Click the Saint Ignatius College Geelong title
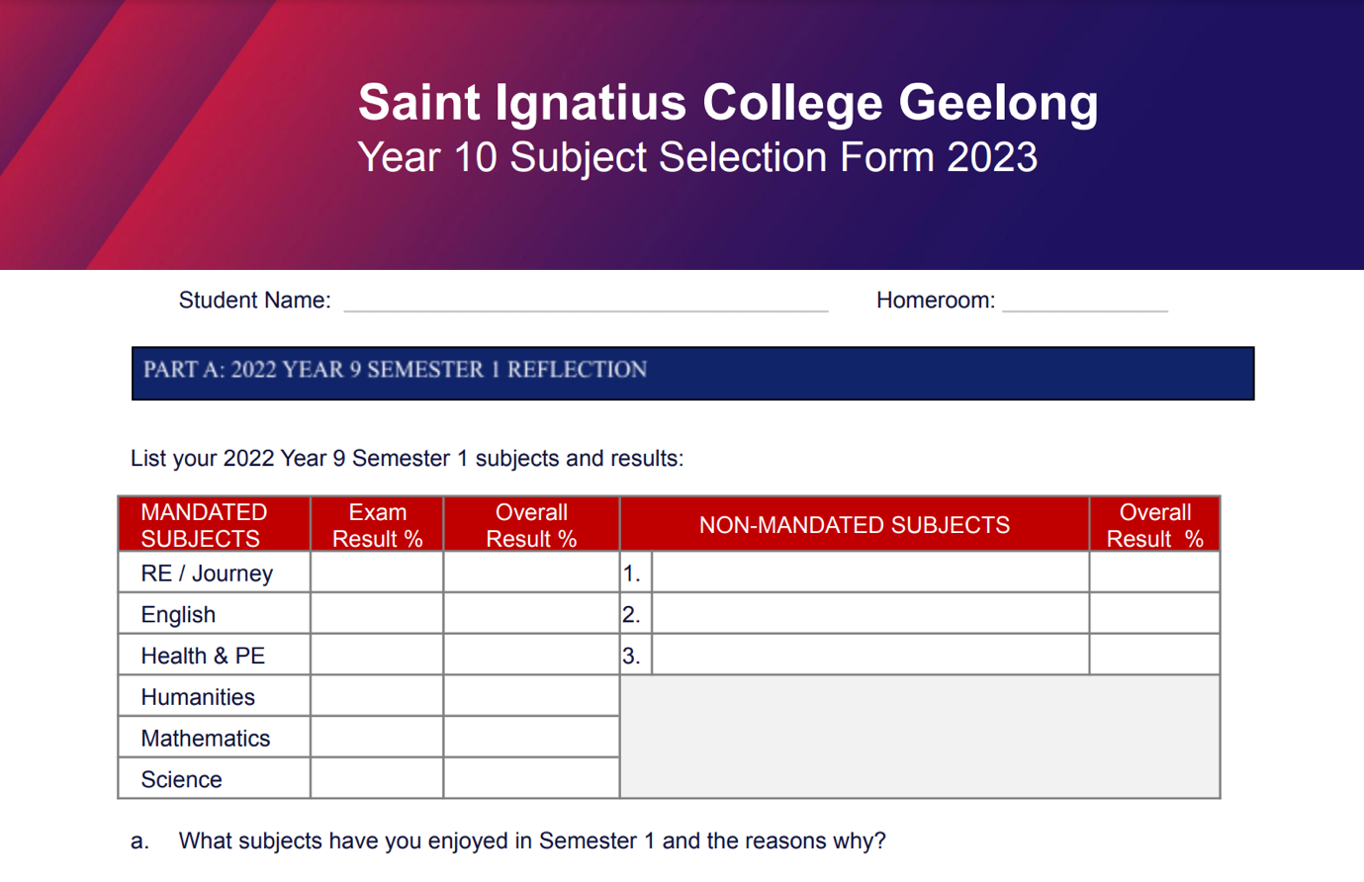Image resolution: width=1364 pixels, height=882 pixels. [728, 103]
